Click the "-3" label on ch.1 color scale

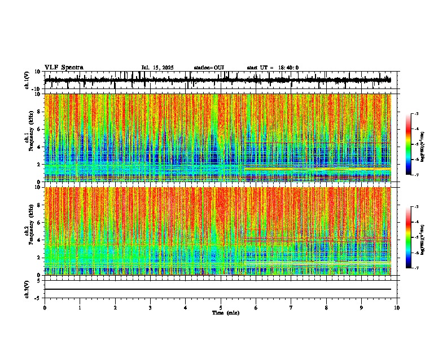416,113
